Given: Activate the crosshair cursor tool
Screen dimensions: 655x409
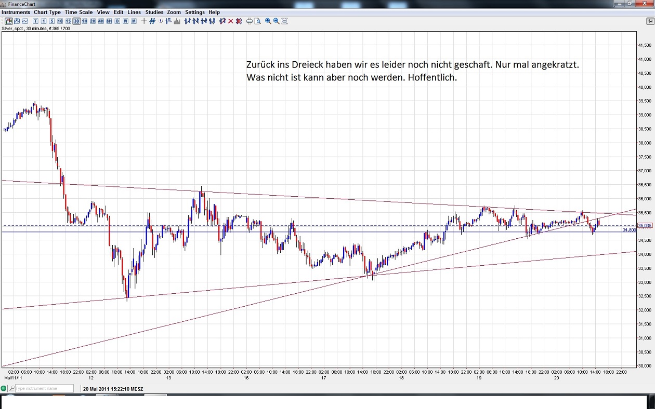Looking at the screenshot, I should (144, 21).
